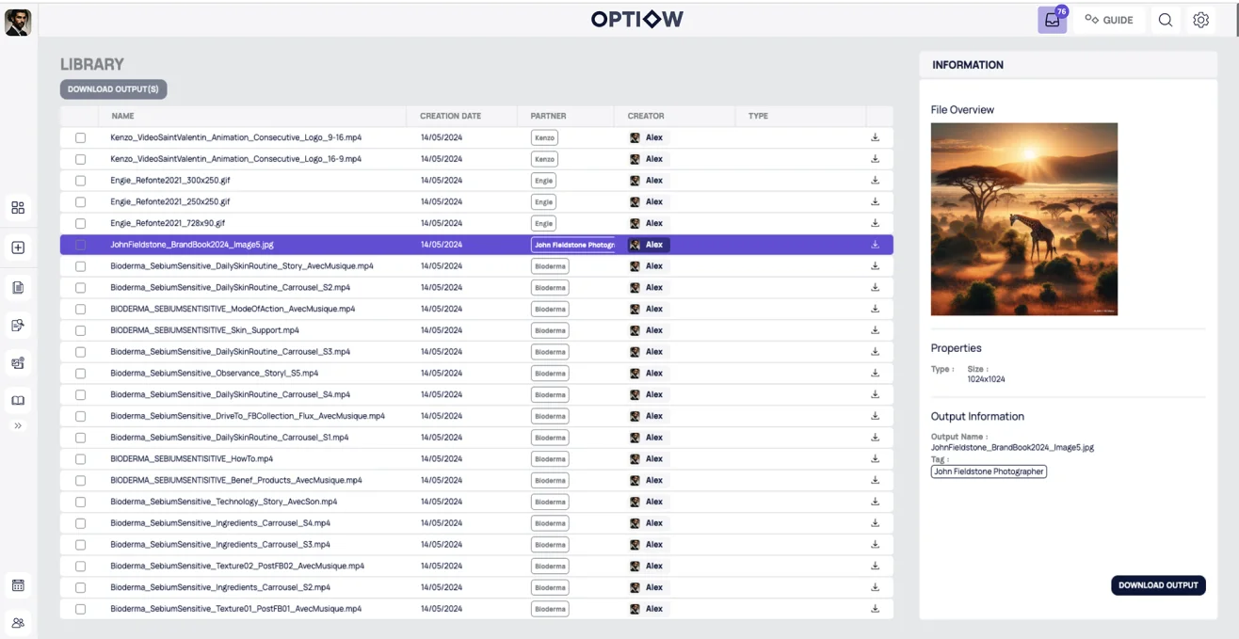Open the calendar icon in sidebar
The height and width of the screenshot is (639, 1239).
click(18, 585)
